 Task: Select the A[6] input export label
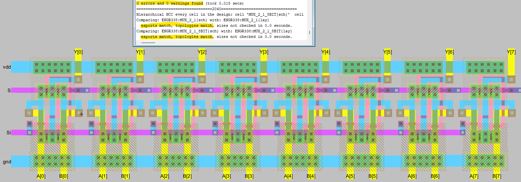(412, 176)
